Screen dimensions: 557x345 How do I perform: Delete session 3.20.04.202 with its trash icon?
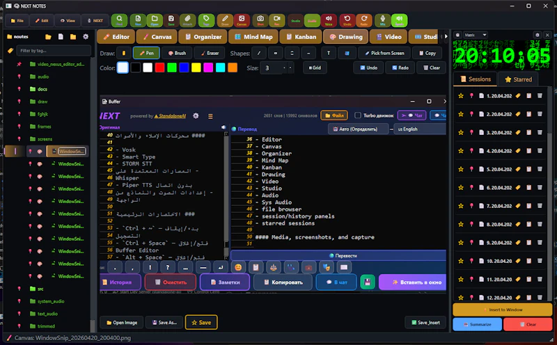tap(540, 132)
